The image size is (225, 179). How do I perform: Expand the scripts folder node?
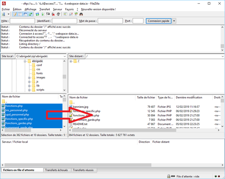point(29,90)
